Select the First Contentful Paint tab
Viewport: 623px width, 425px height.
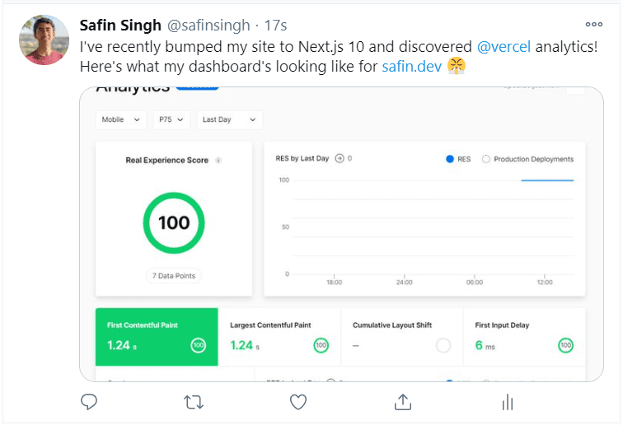(x=157, y=337)
